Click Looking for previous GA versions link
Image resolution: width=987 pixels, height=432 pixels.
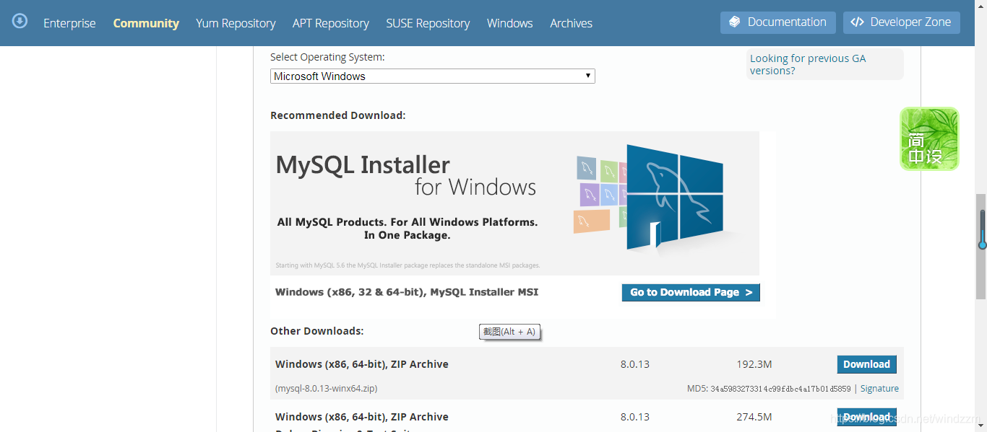point(808,64)
